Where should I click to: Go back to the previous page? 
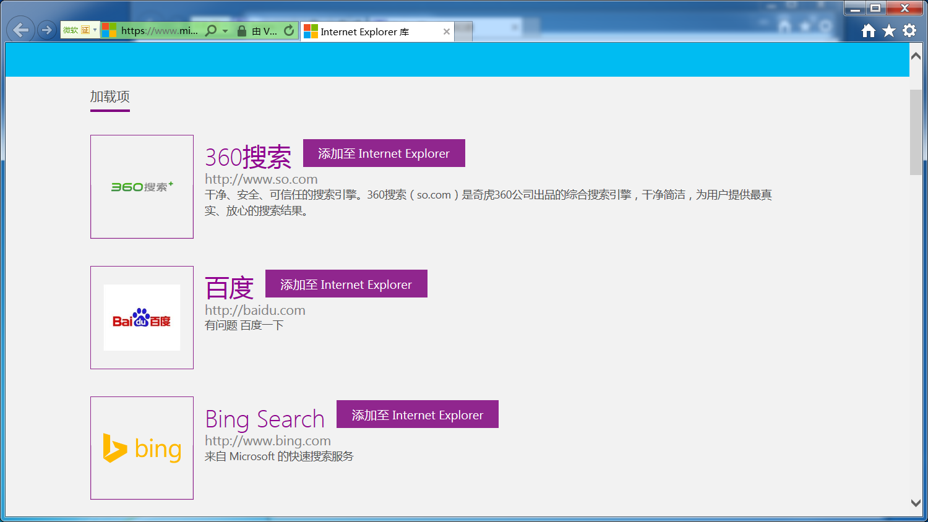coord(20,30)
